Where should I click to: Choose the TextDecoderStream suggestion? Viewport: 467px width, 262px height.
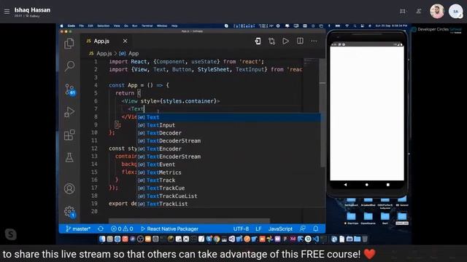228,140
